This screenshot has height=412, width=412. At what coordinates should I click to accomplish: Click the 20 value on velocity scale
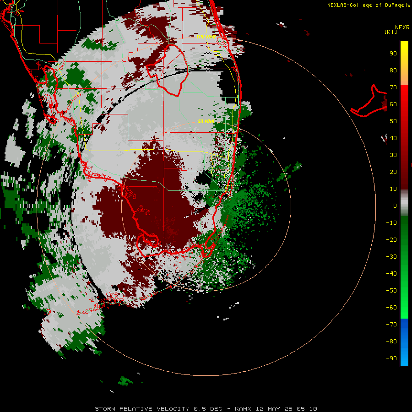click(x=393, y=172)
